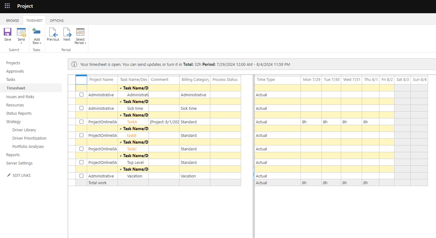Open Projects in the side navigation

(x=13, y=63)
